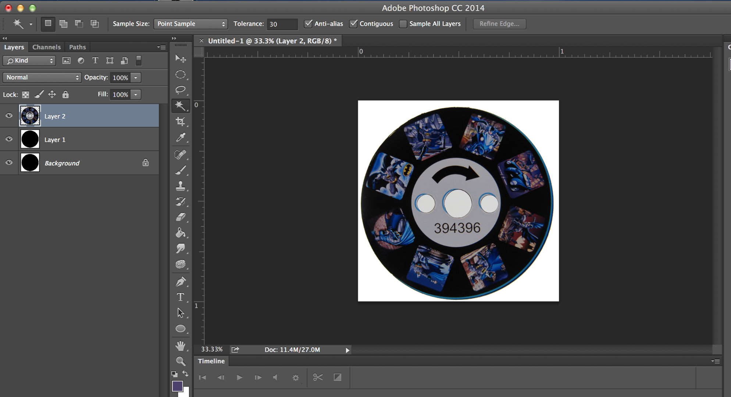Select the Lasso tool
731x397 pixels.
(x=180, y=90)
